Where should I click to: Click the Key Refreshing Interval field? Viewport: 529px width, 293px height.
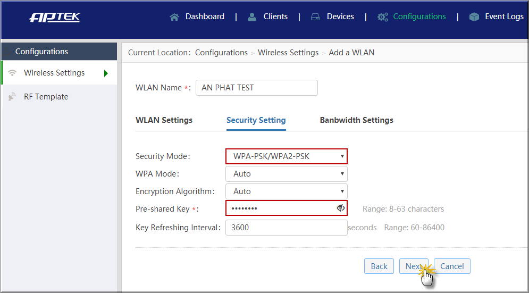[x=287, y=228]
